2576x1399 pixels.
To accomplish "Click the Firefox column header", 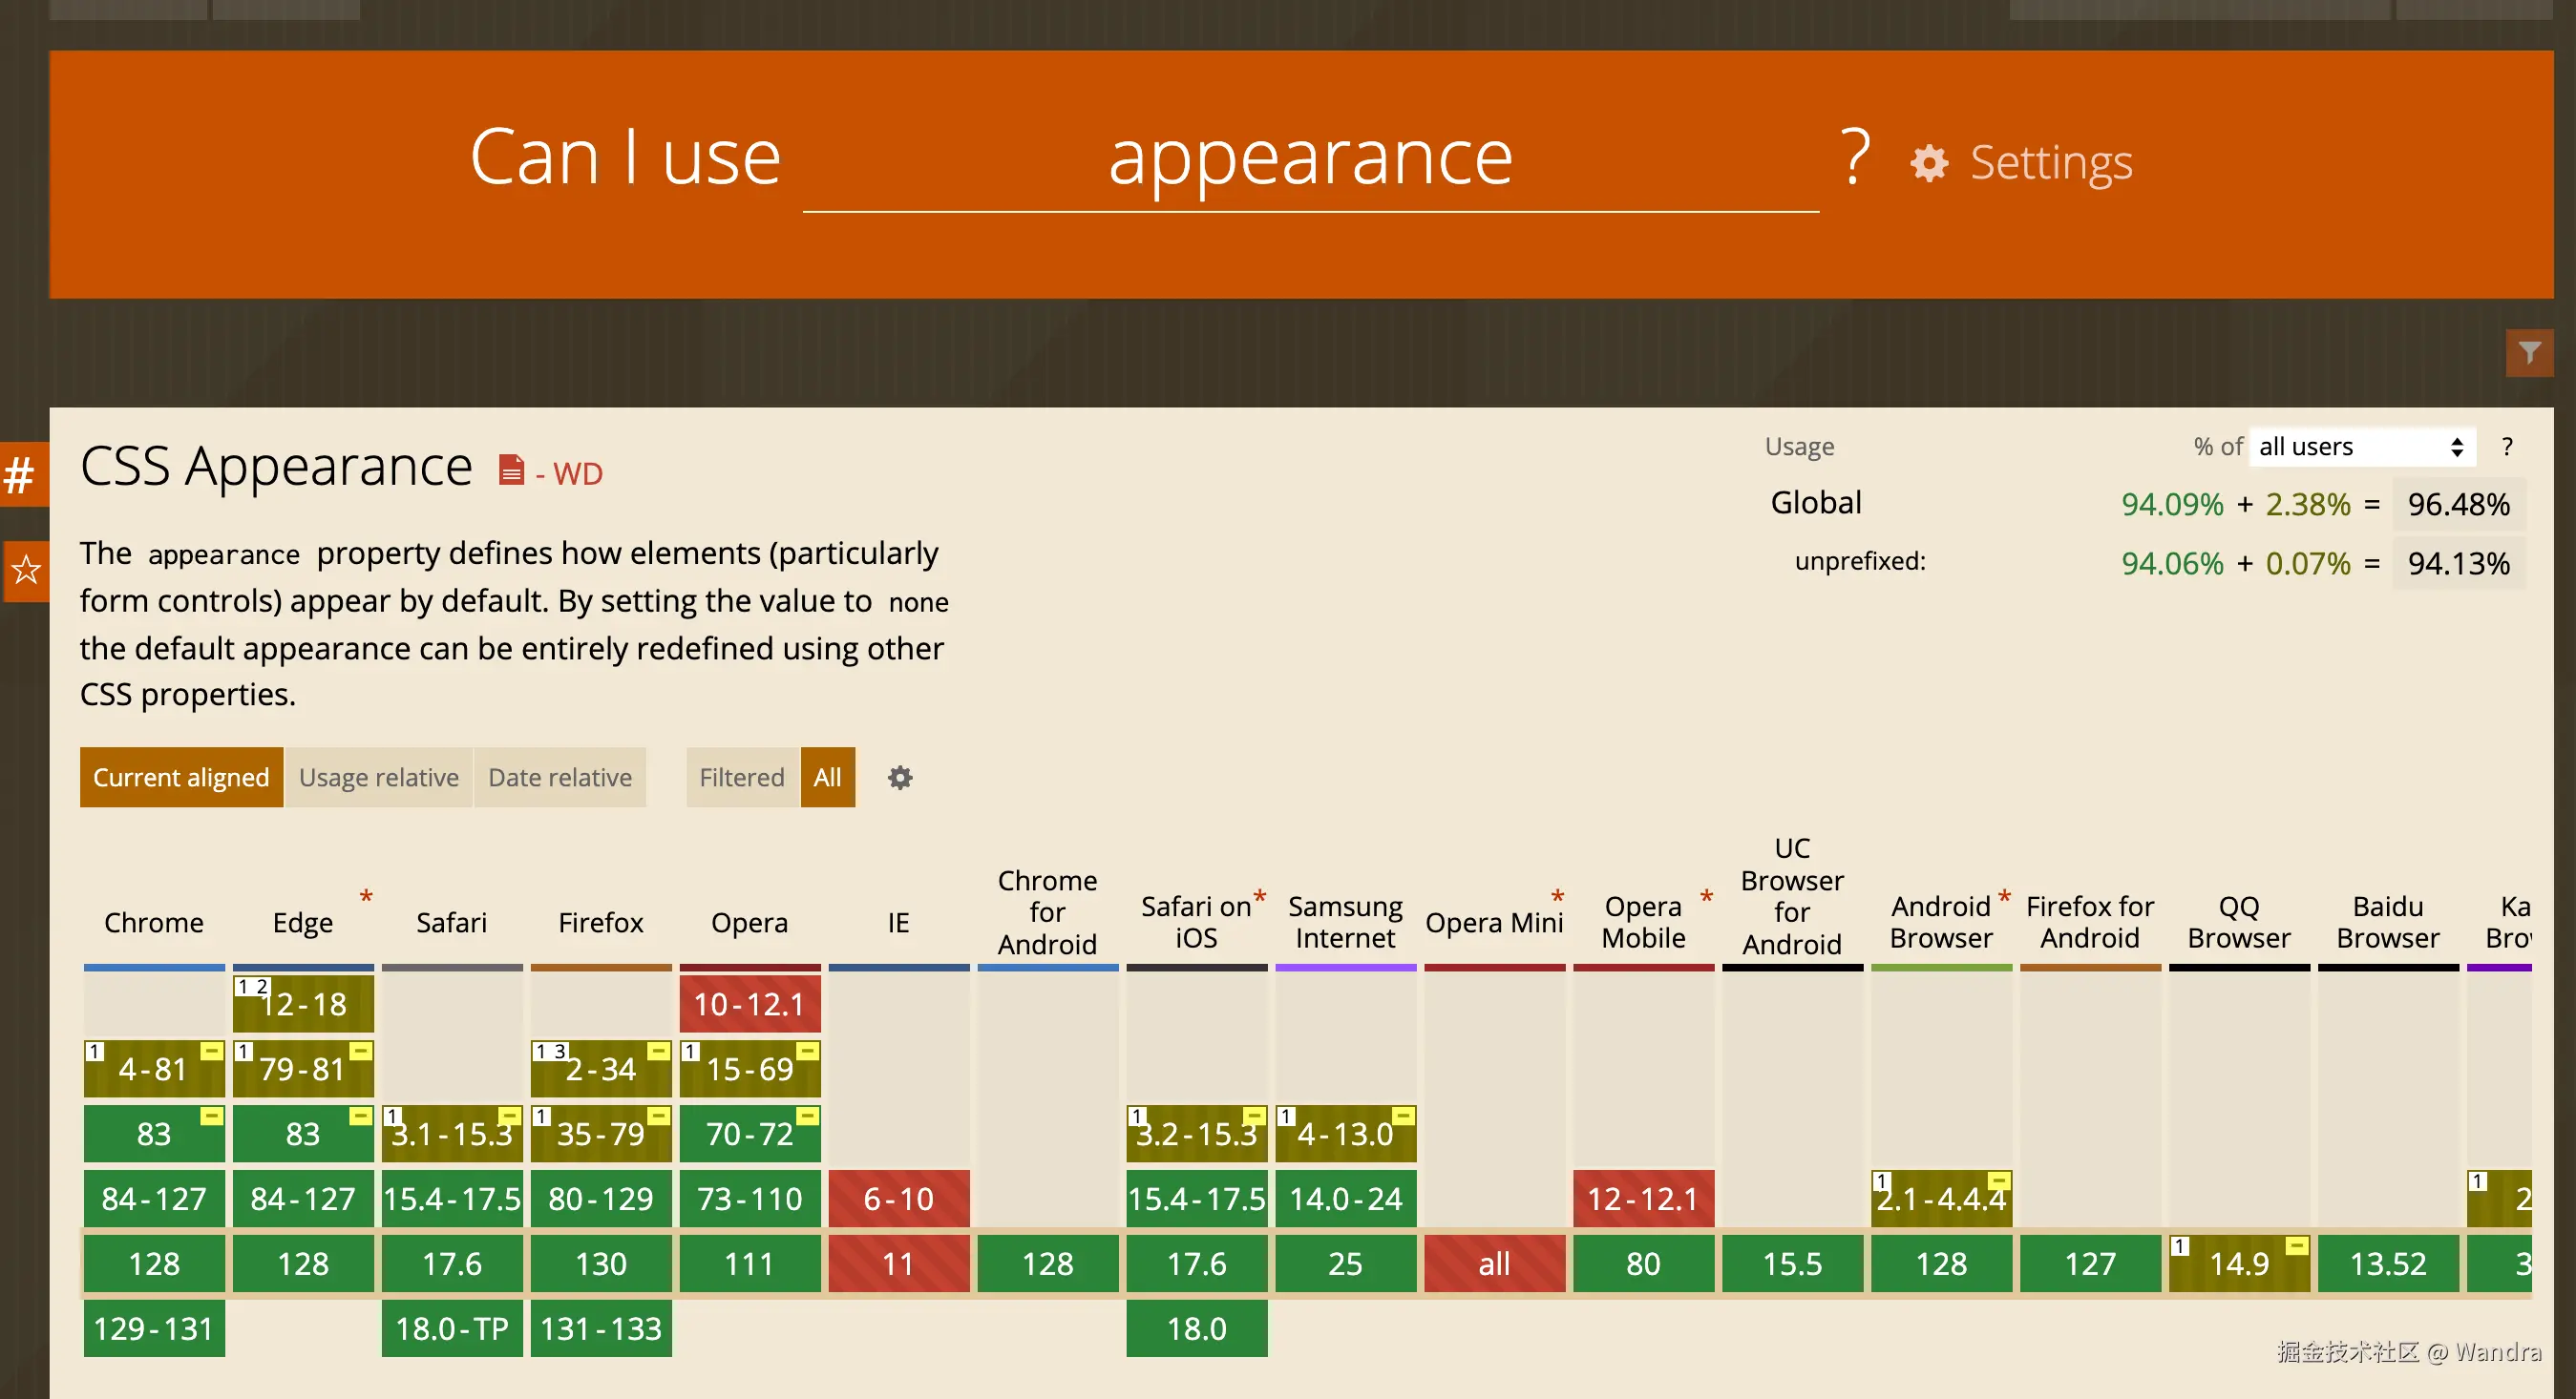I will tap(601, 923).
